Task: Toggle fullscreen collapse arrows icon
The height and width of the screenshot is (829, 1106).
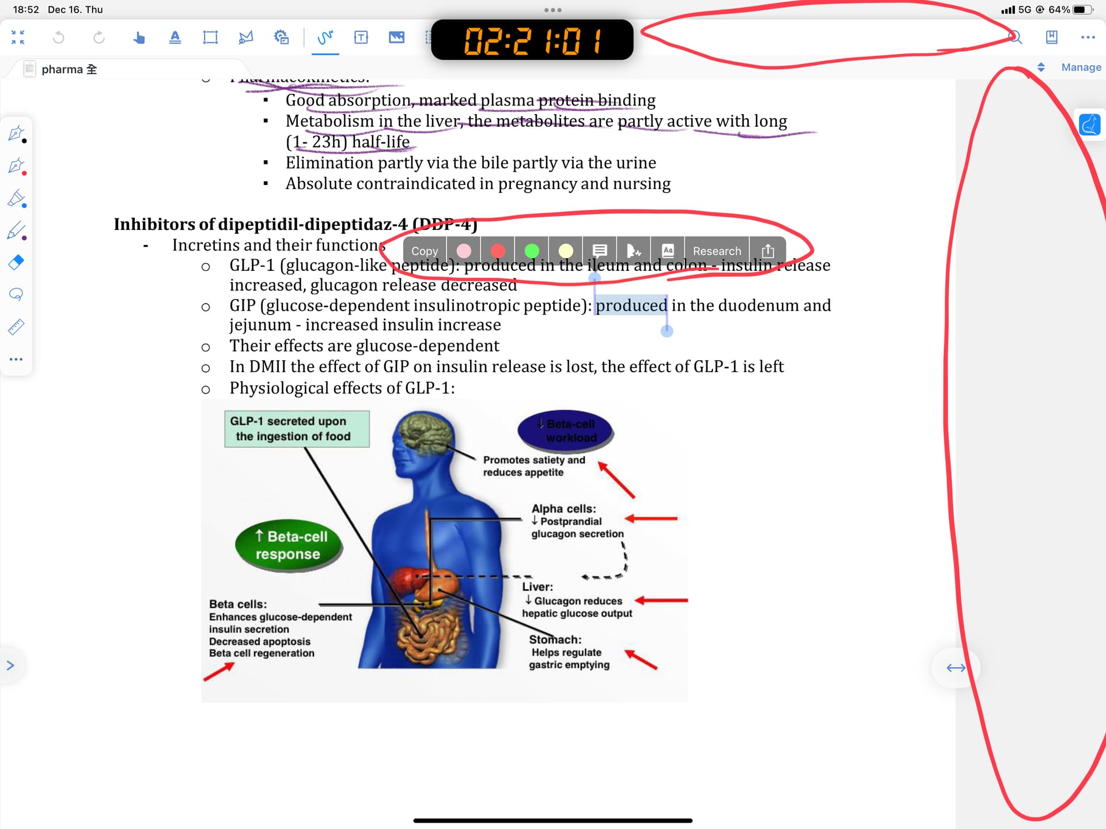Action: tap(18, 37)
